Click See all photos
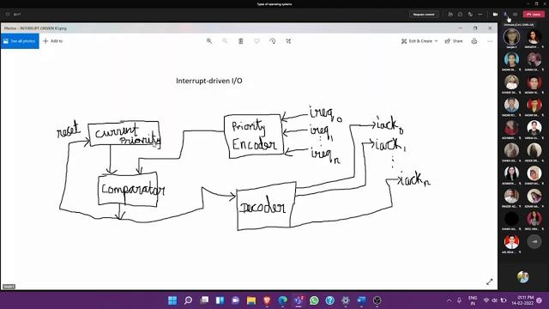 coord(20,41)
